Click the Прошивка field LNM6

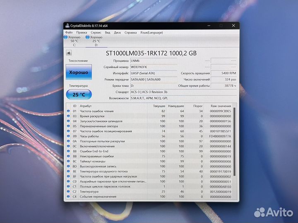pyautogui.click(x=154, y=61)
